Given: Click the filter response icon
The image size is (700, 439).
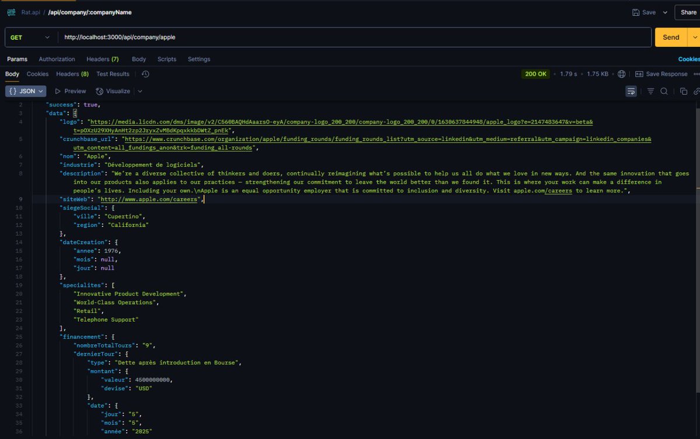Looking at the screenshot, I should pos(650,91).
